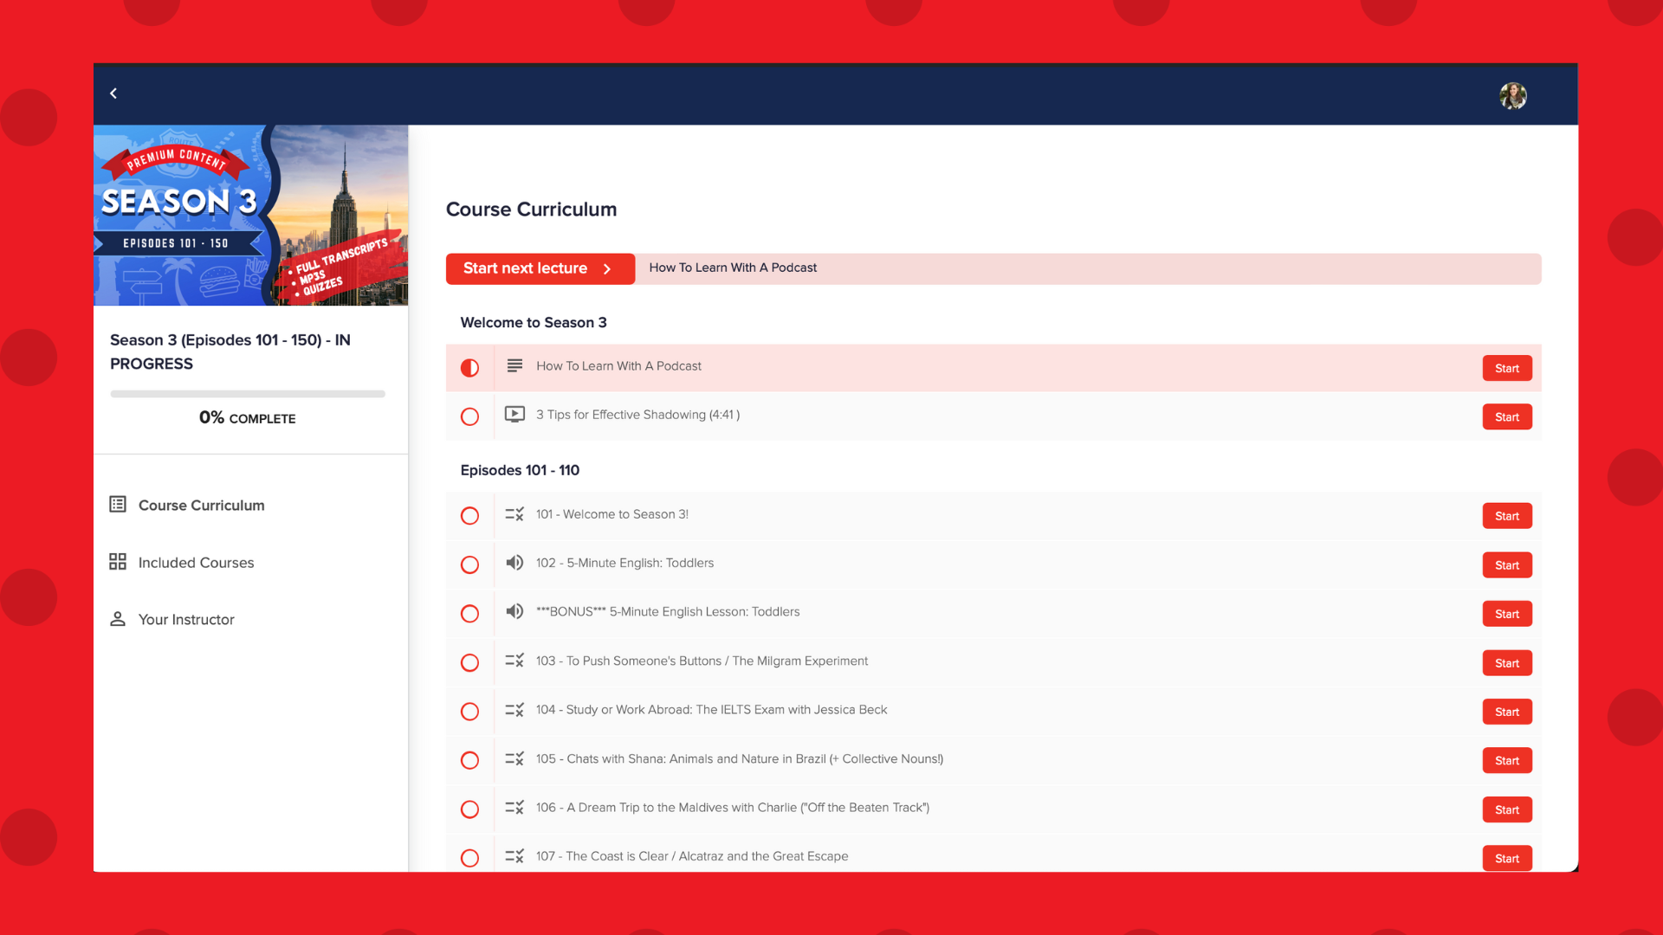Toggle completion circle for 107 - The Coast is Clear

click(x=469, y=858)
